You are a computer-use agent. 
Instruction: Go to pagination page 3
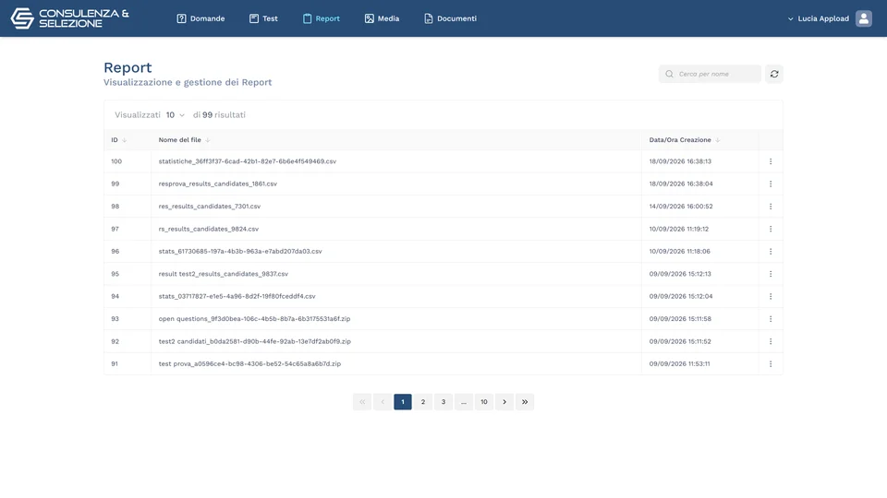443,402
